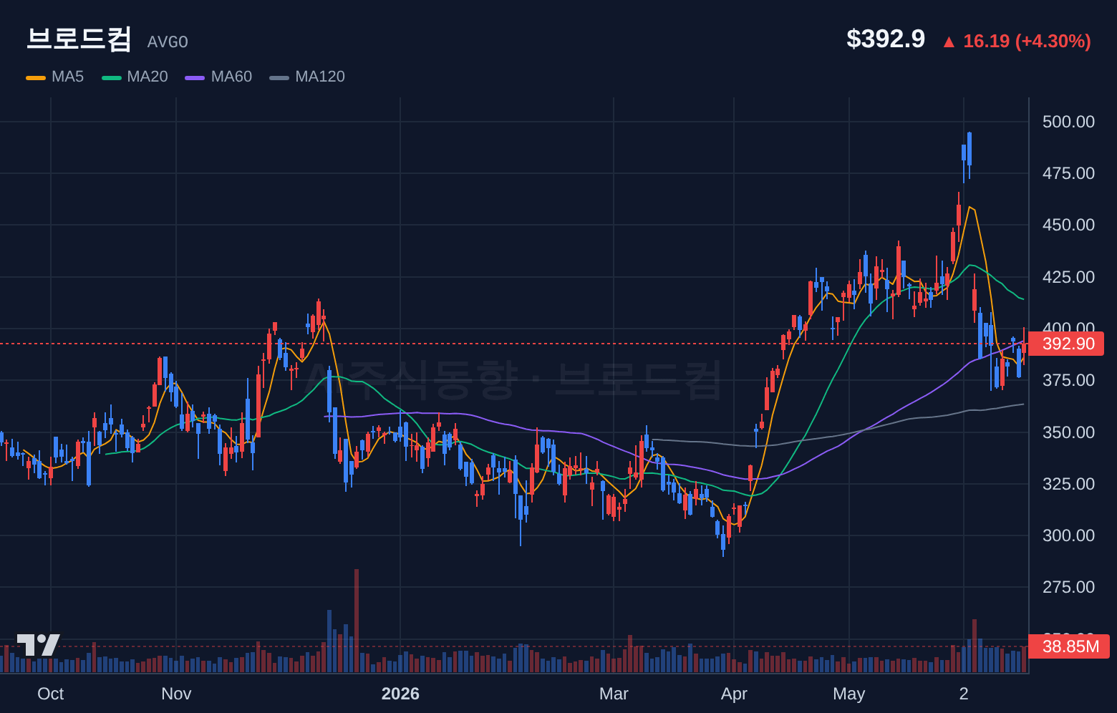Click the Apr label on the time axis

734,694
